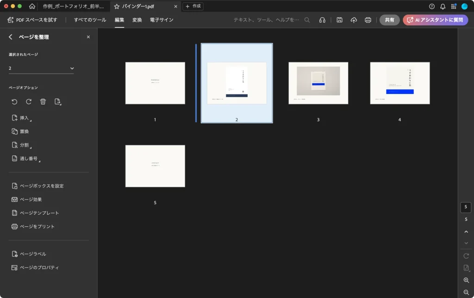This screenshot has width=474, height=298.
Task: Click the 共有 share button
Action: (389, 20)
